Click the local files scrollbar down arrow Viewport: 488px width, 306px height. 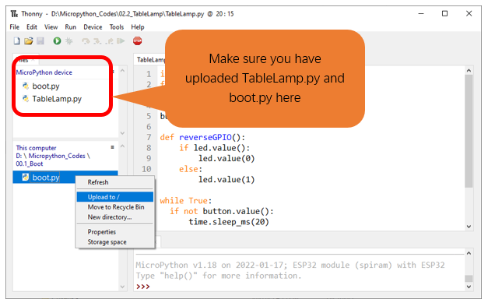[123, 287]
